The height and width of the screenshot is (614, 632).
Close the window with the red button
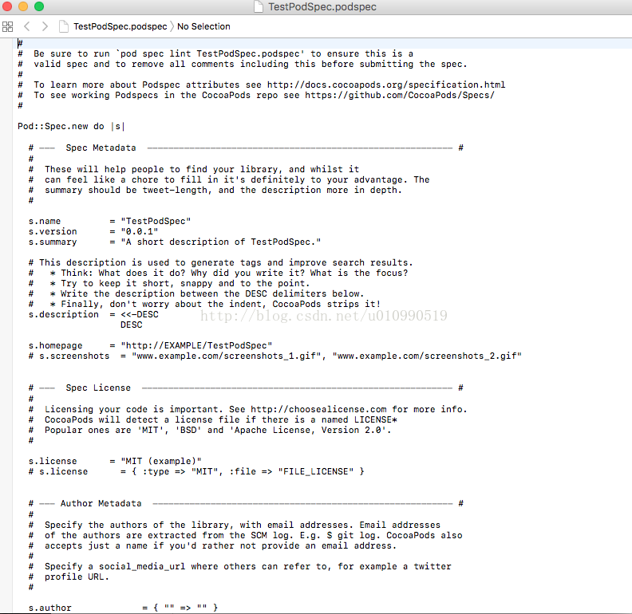tap(7, 6)
